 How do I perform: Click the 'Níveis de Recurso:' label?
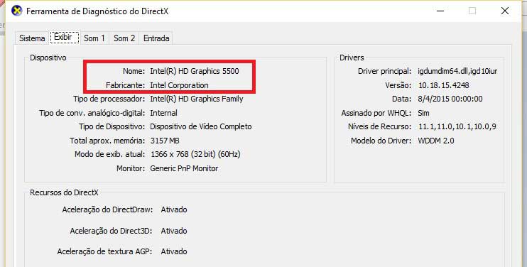(x=379, y=126)
